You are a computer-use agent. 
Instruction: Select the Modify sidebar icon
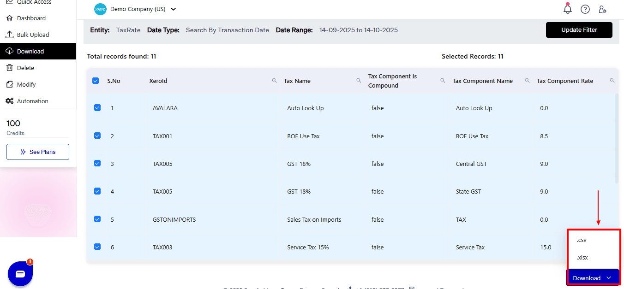click(x=10, y=84)
